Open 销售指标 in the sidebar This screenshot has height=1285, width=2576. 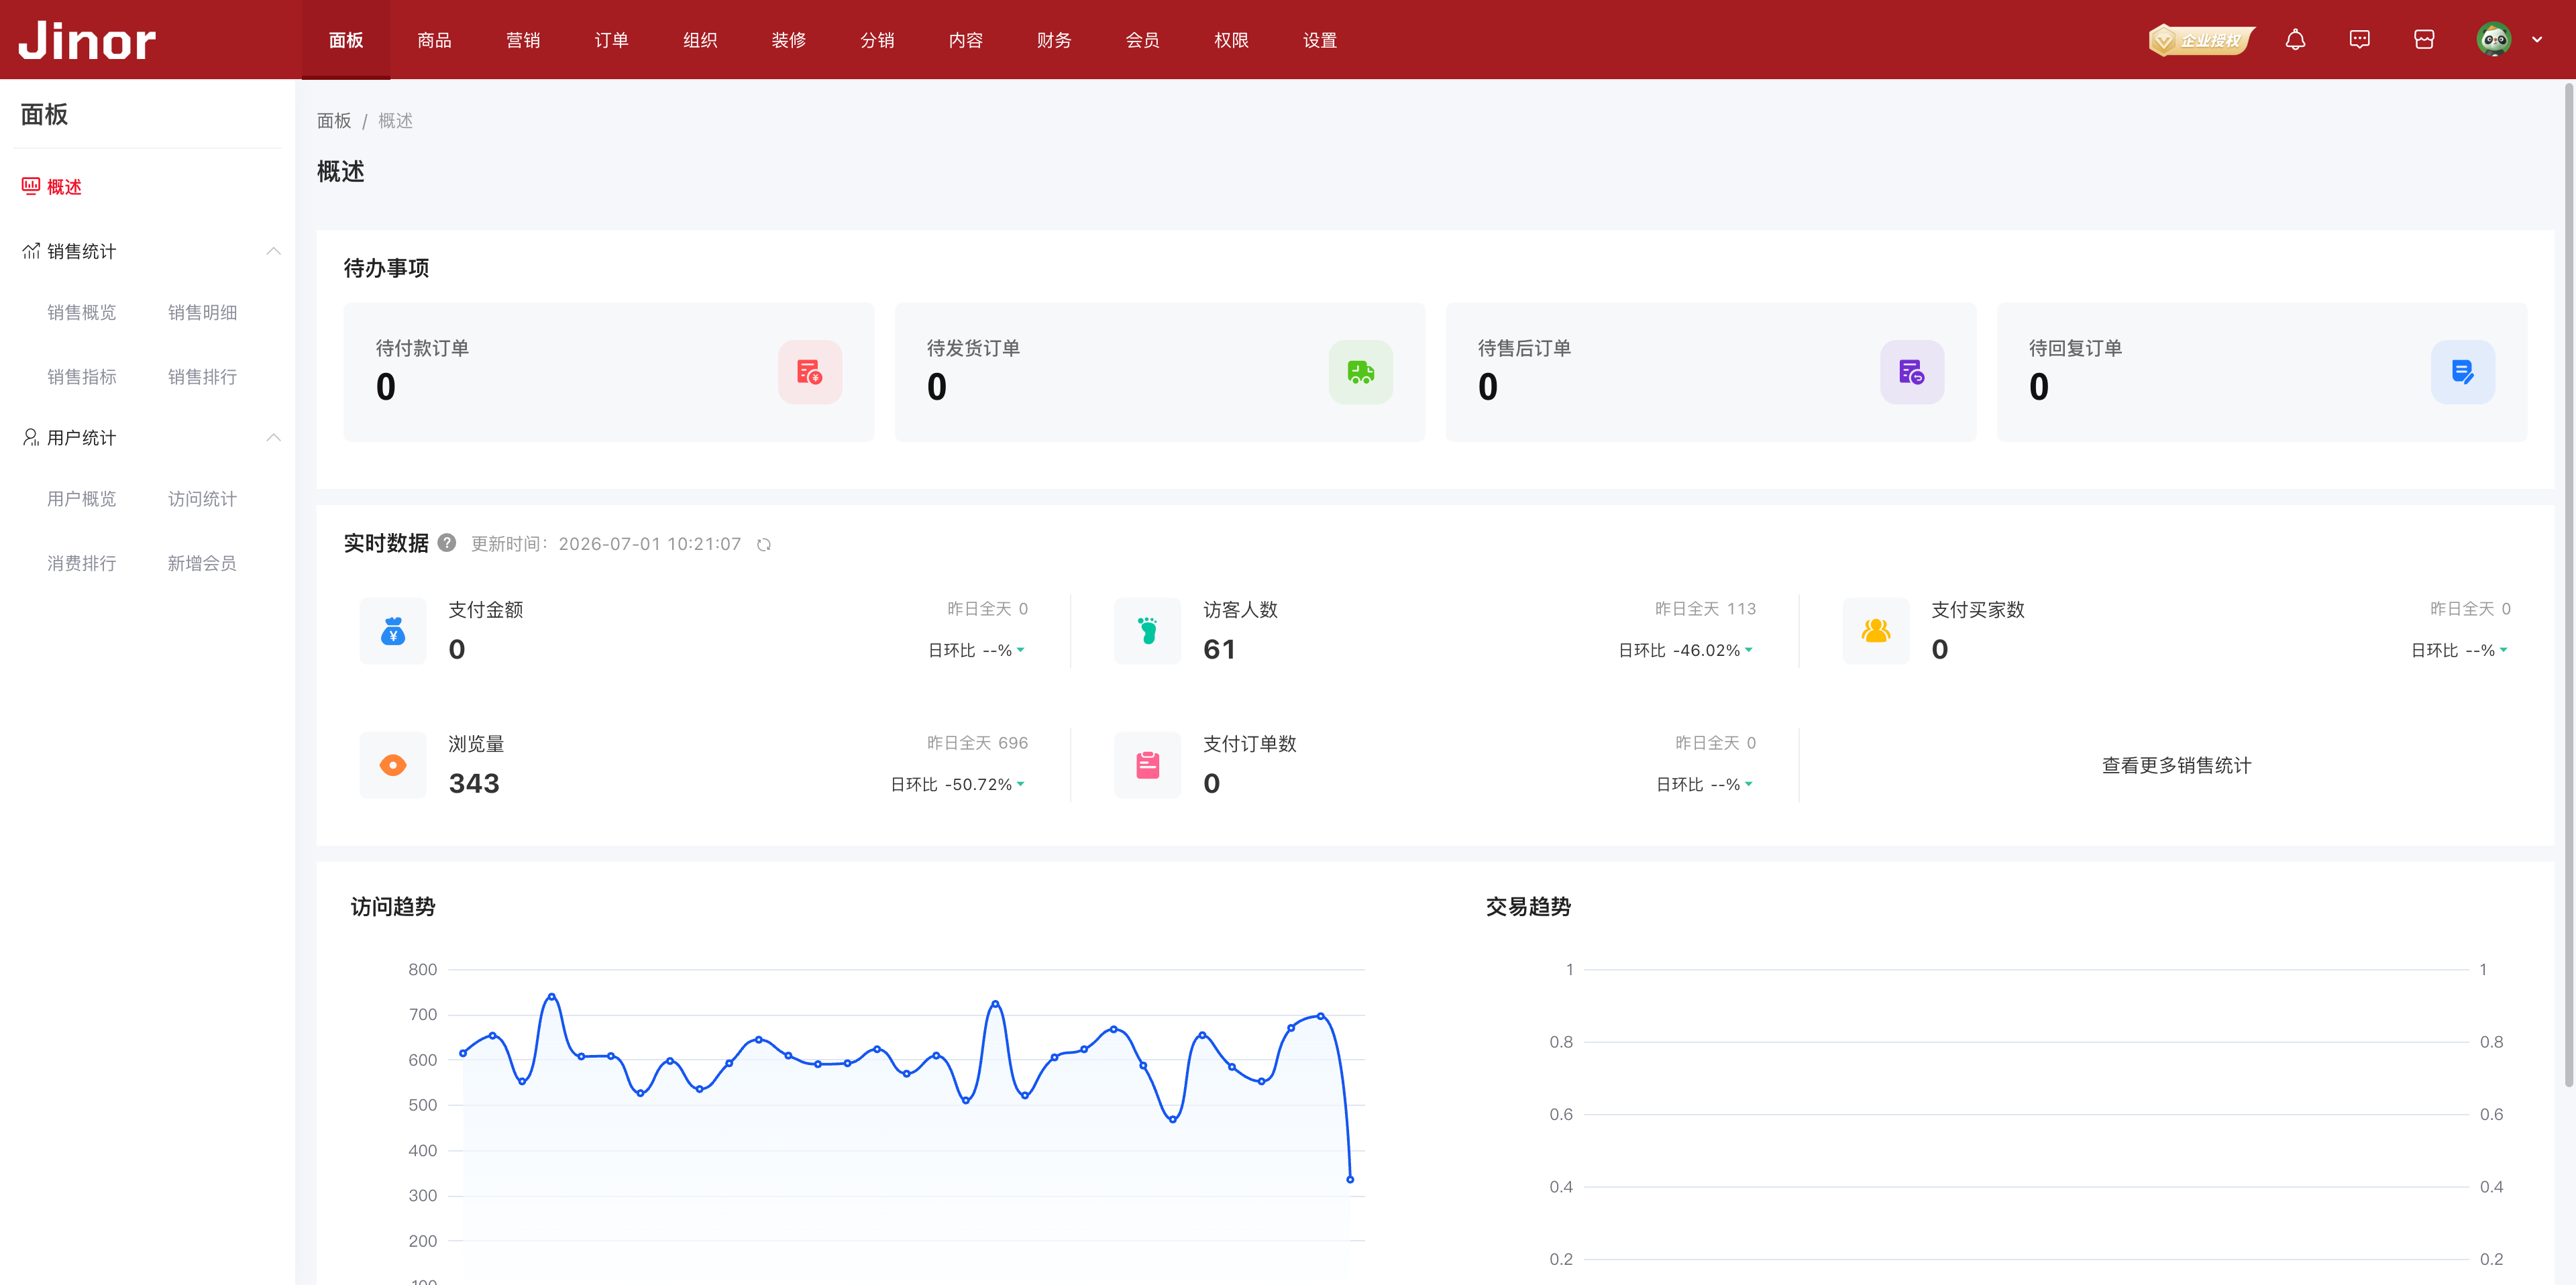pyautogui.click(x=82, y=377)
